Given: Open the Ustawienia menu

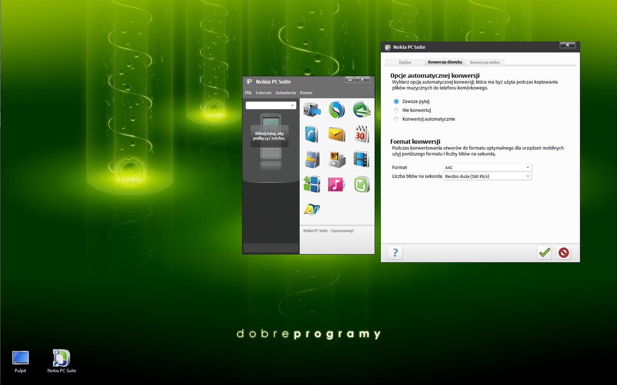Looking at the screenshot, I should 285,93.
